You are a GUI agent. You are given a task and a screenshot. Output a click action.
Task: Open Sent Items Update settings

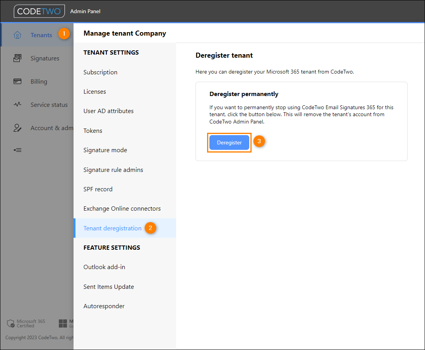point(125,287)
